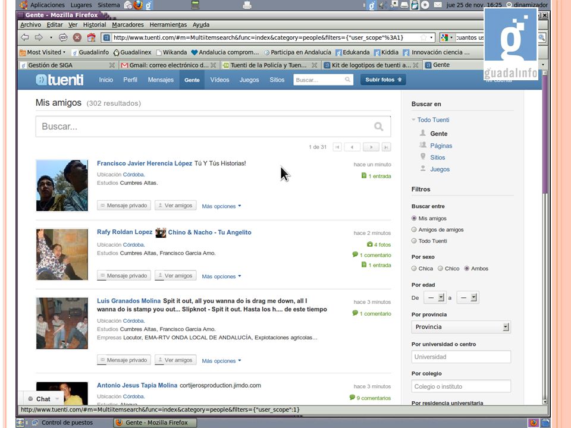Open the maximum age dropdown after a
The height and width of the screenshot is (428, 571).
[x=468, y=298]
